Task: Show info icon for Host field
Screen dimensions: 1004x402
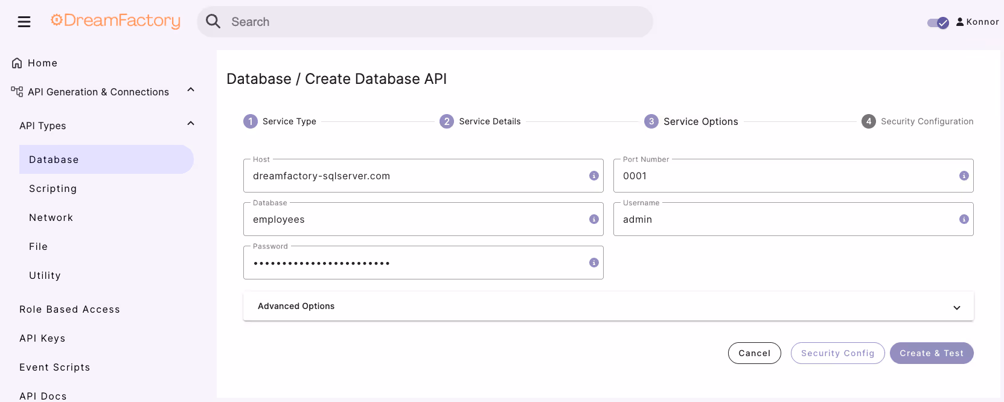Action: (x=594, y=176)
